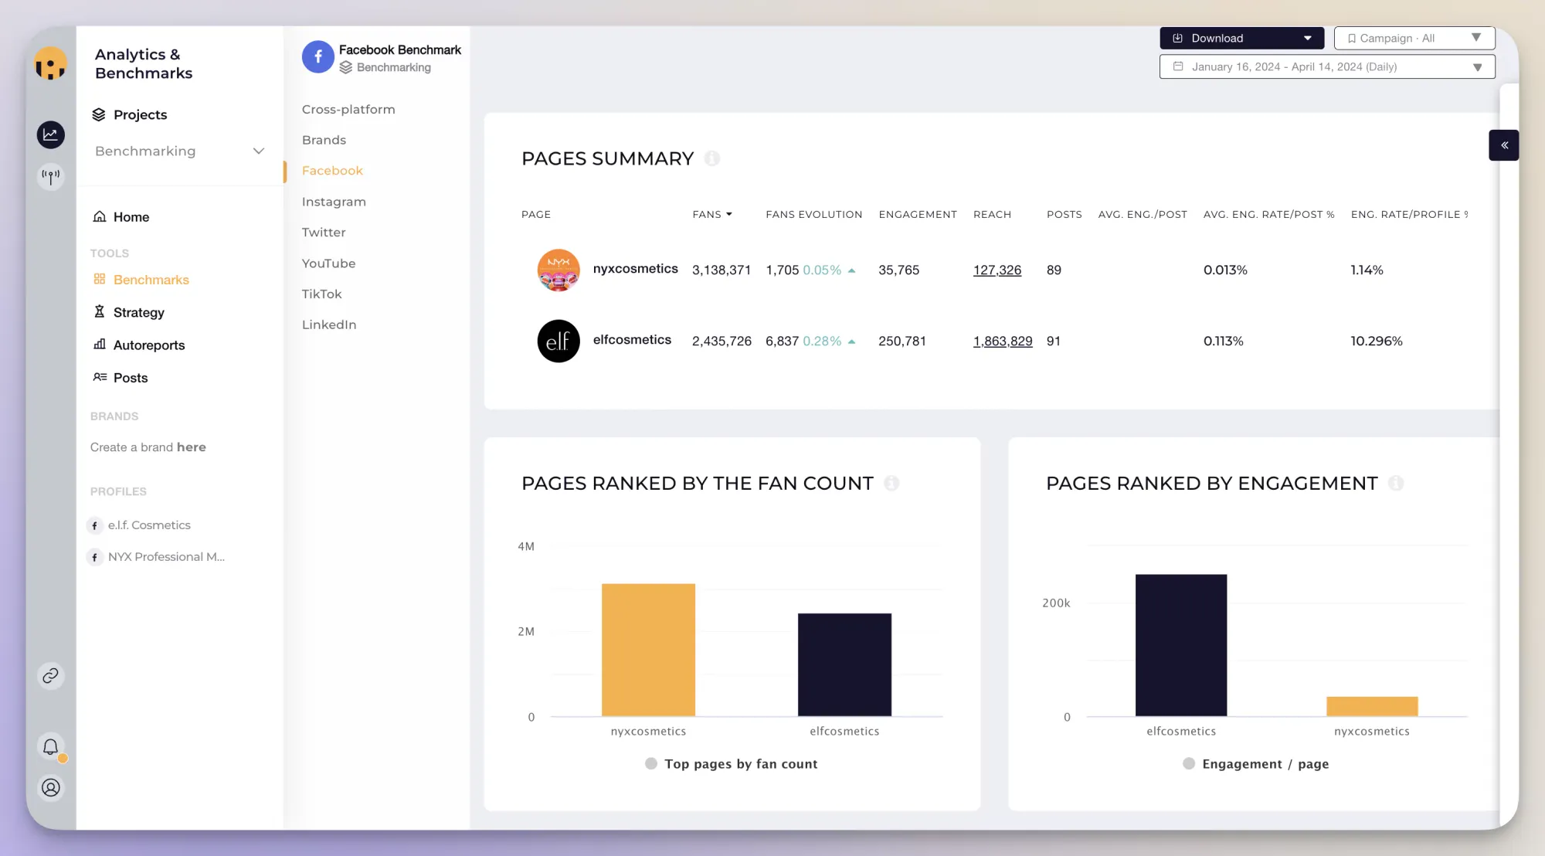Click the Cross-platform menu item
1545x856 pixels.
coord(348,109)
